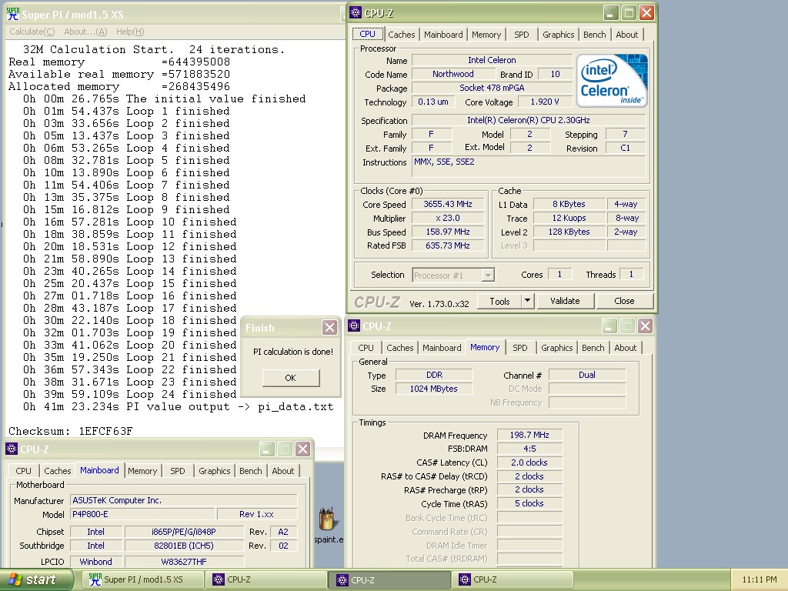Select the Graphics tab in top CPU-Z window
This screenshot has width=788, height=591.
pos(559,35)
